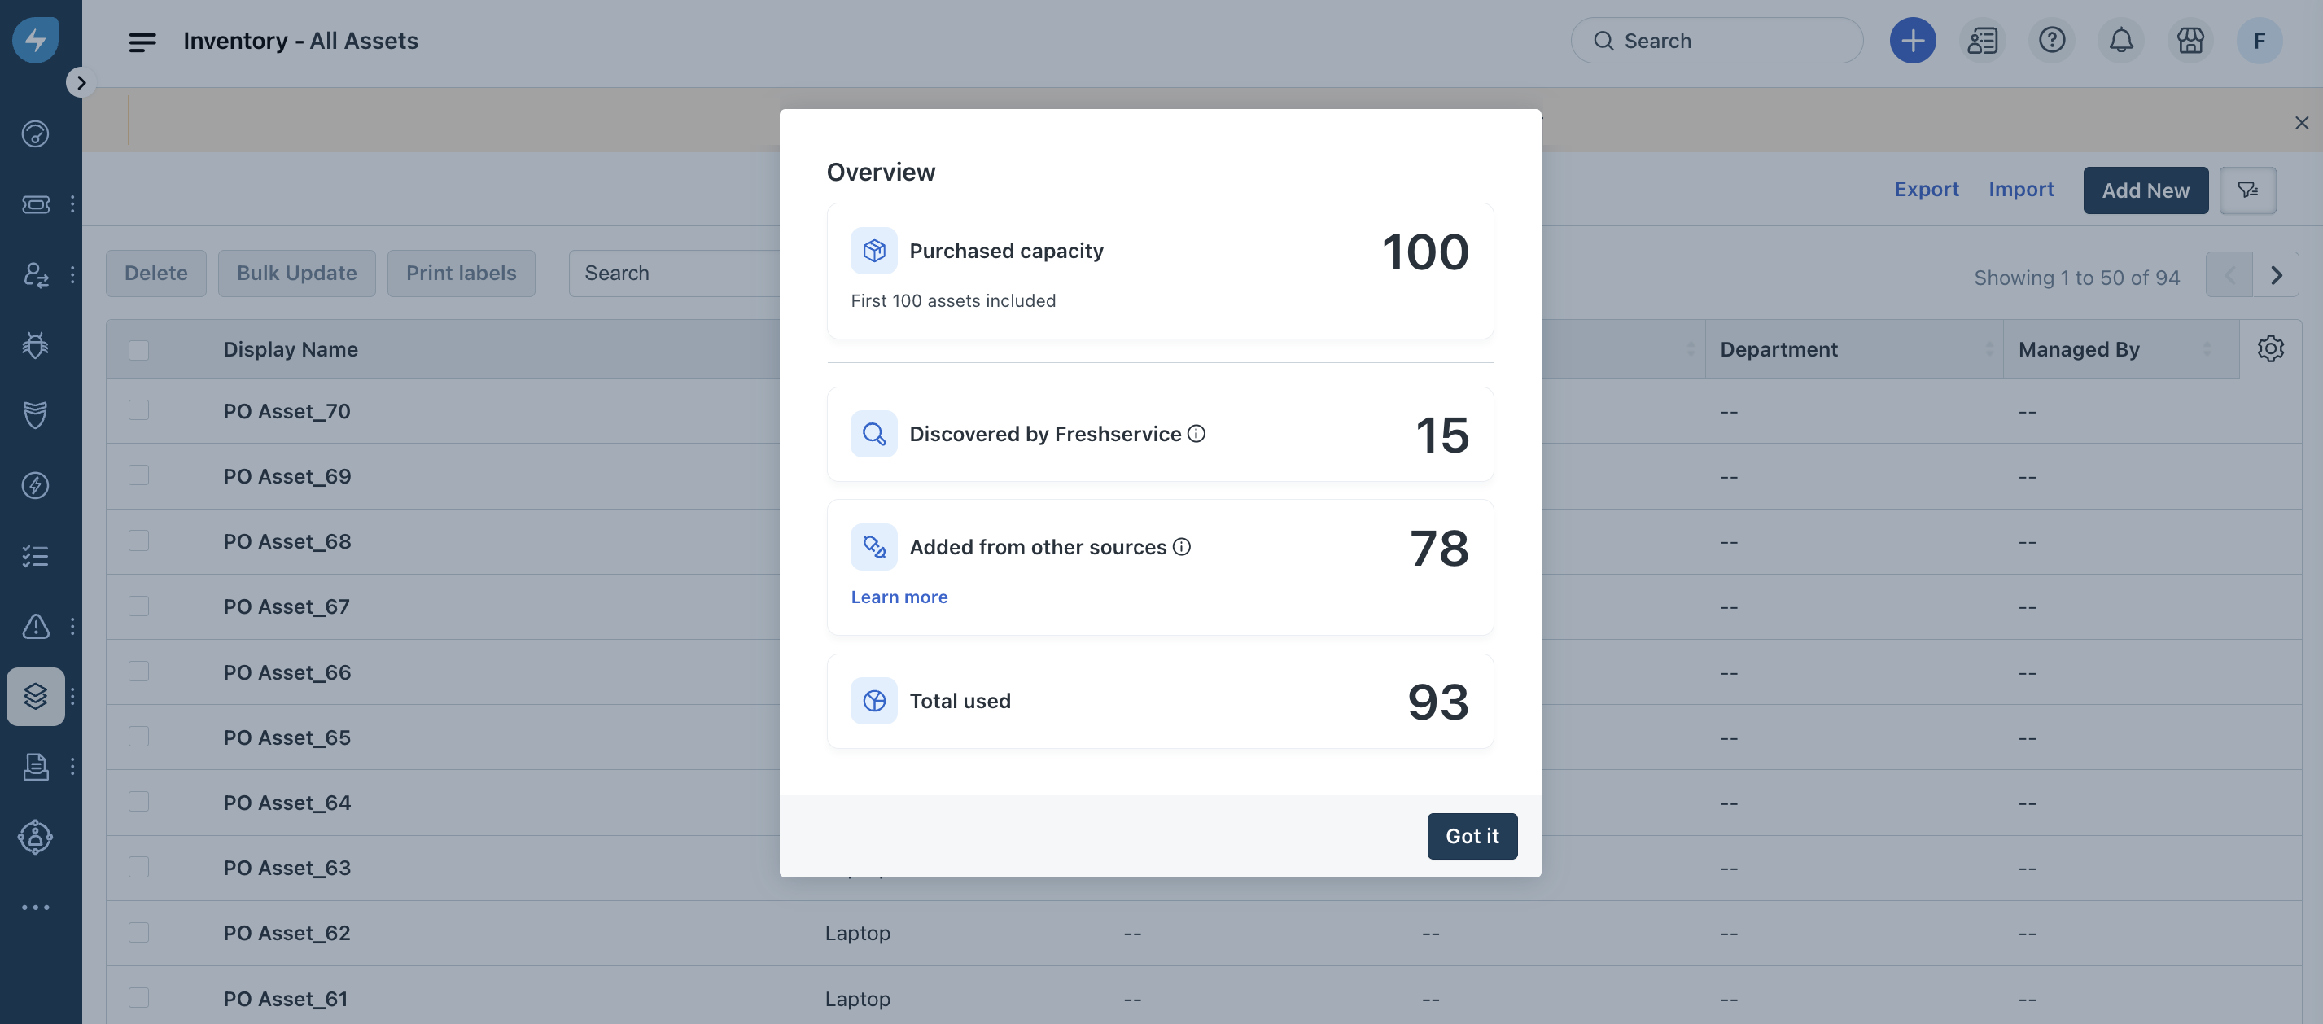
Task: Click info icon beside Discovered by Freshservice
Action: click(x=1196, y=434)
